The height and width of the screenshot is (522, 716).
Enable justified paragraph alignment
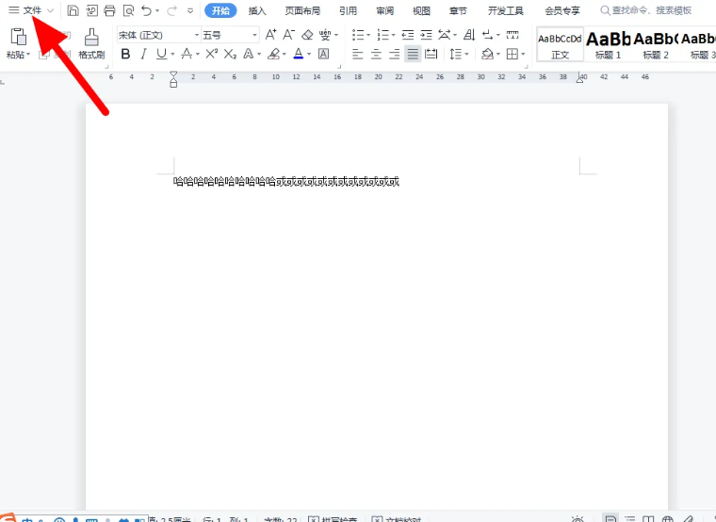coord(413,55)
